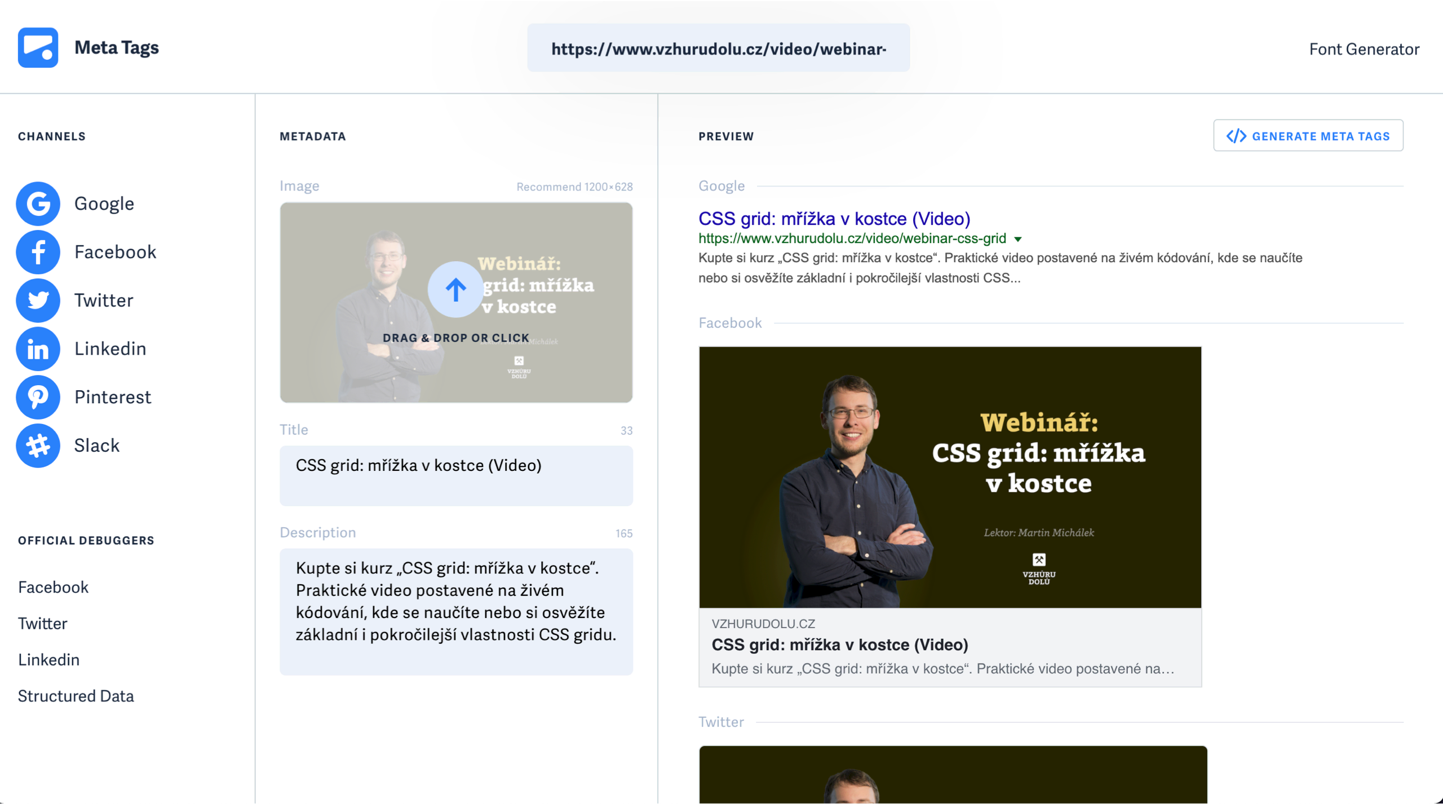Select the Google channel icon
Image resolution: width=1443 pixels, height=812 pixels.
click(38, 204)
